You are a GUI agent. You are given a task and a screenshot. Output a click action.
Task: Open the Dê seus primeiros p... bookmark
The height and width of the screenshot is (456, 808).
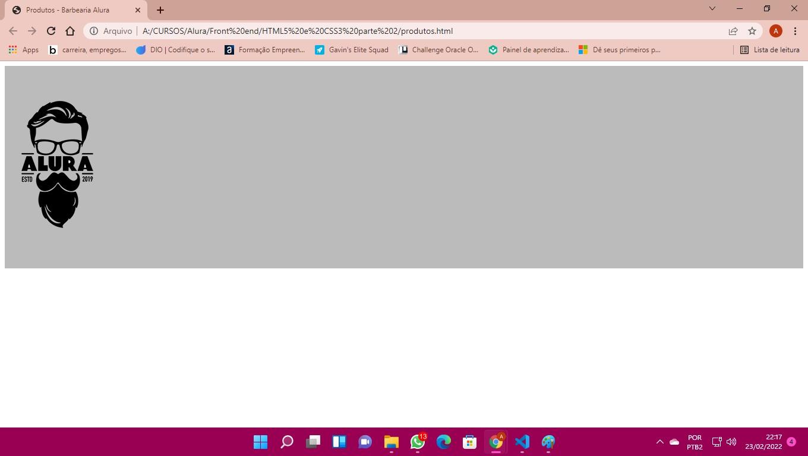(620, 50)
